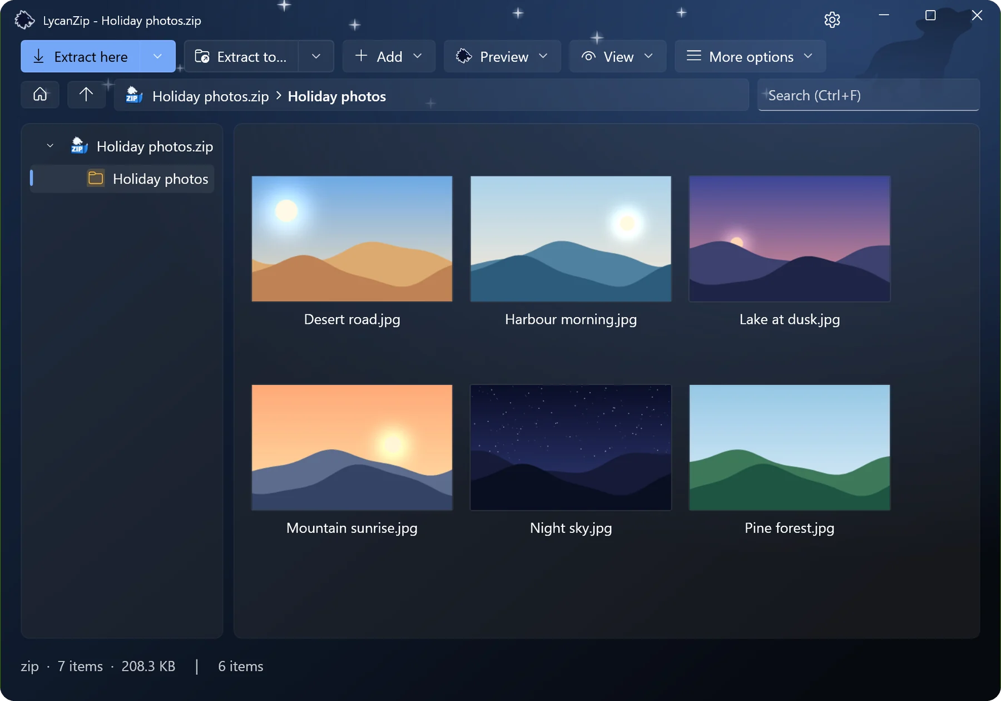Click Holiday photos in the breadcrumb path
The image size is (1001, 701).
(x=336, y=96)
